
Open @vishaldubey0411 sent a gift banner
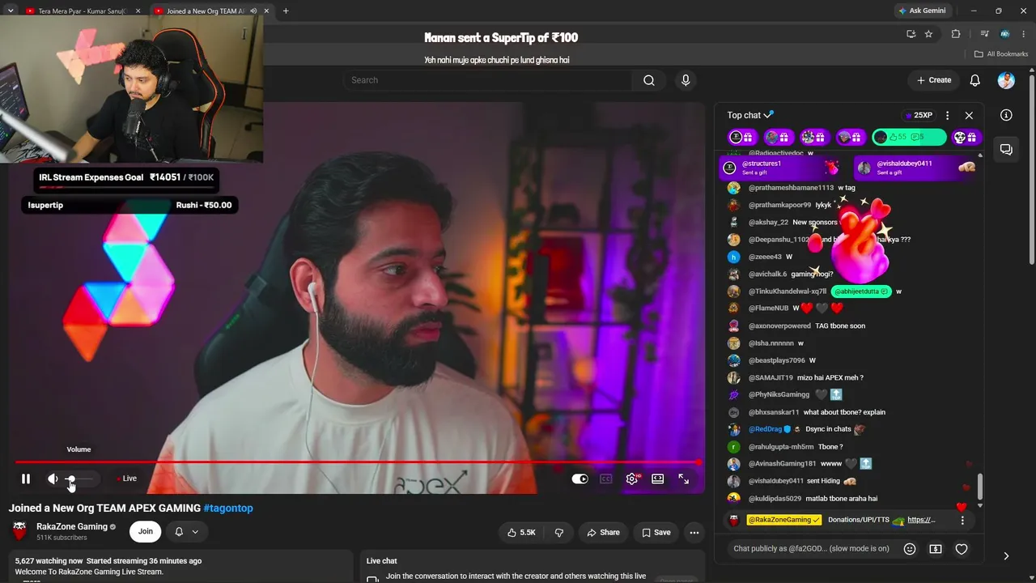pos(918,168)
